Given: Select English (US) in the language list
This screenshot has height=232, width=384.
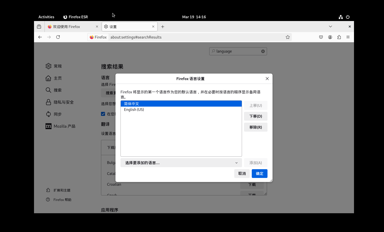Looking at the screenshot, I should click(x=134, y=110).
